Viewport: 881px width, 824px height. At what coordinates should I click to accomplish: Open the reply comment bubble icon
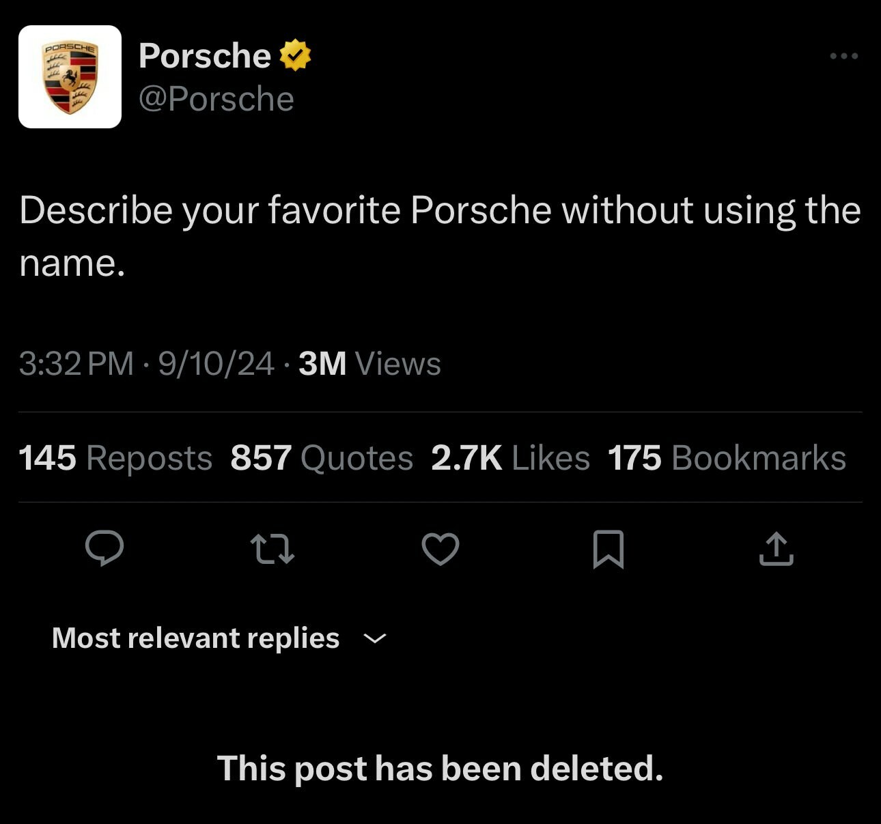[104, 548]
